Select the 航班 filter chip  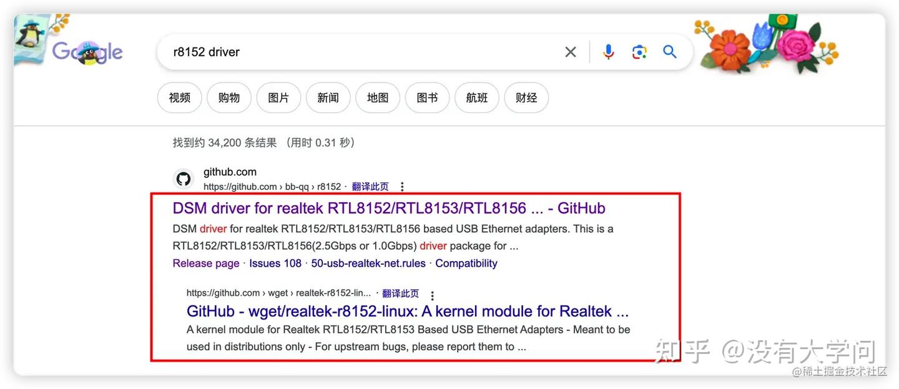click(477, 98)
